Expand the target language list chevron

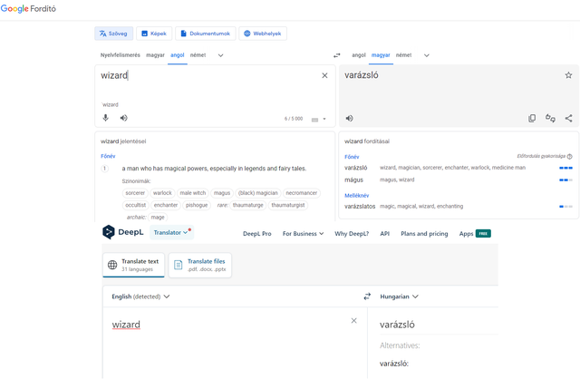point(427,55)
